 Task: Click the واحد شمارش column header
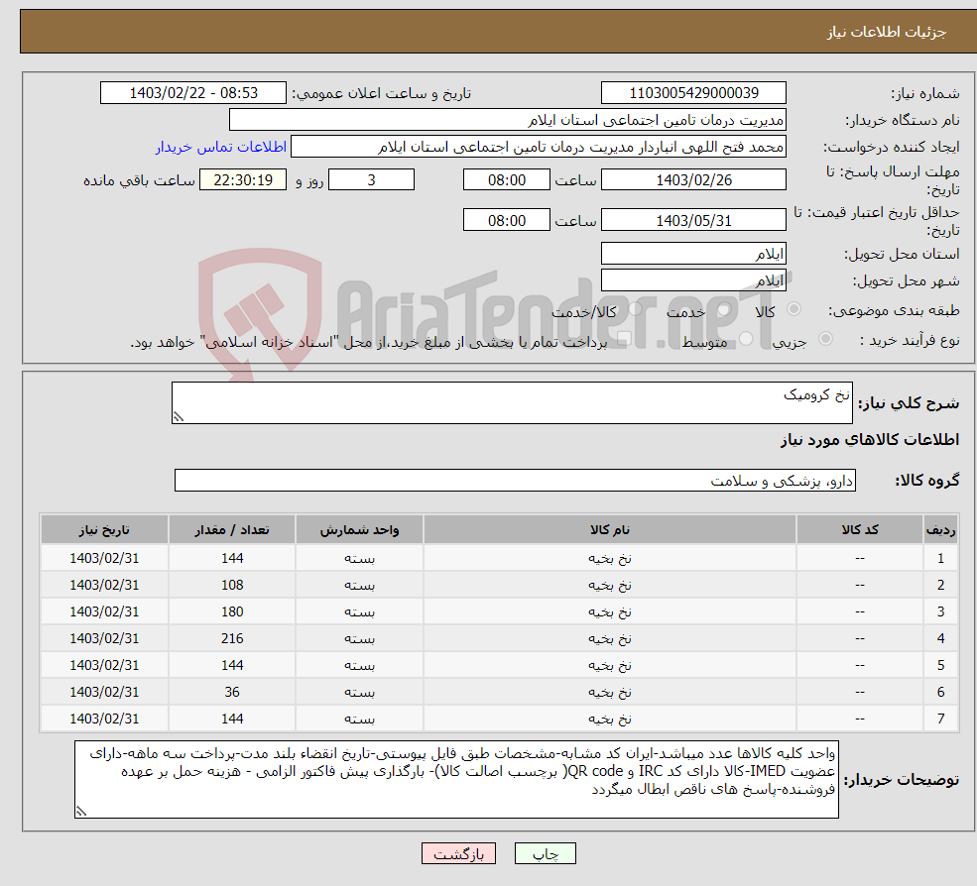pos(359,530)
